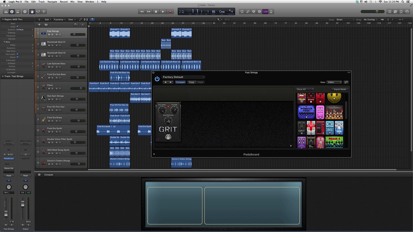Add a new track with plus button
The width and height of the screenshot is (413, 232).
(39, 24)
